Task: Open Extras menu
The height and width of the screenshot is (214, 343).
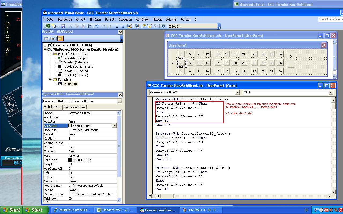Action: coord(158,20)
